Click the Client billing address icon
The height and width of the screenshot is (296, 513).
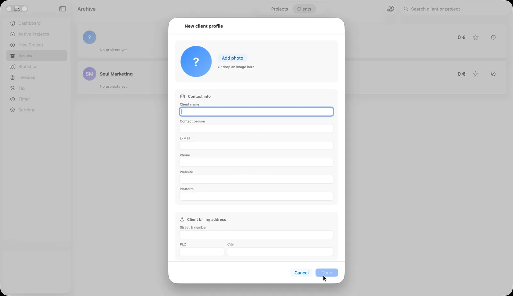tap(182, 220)
